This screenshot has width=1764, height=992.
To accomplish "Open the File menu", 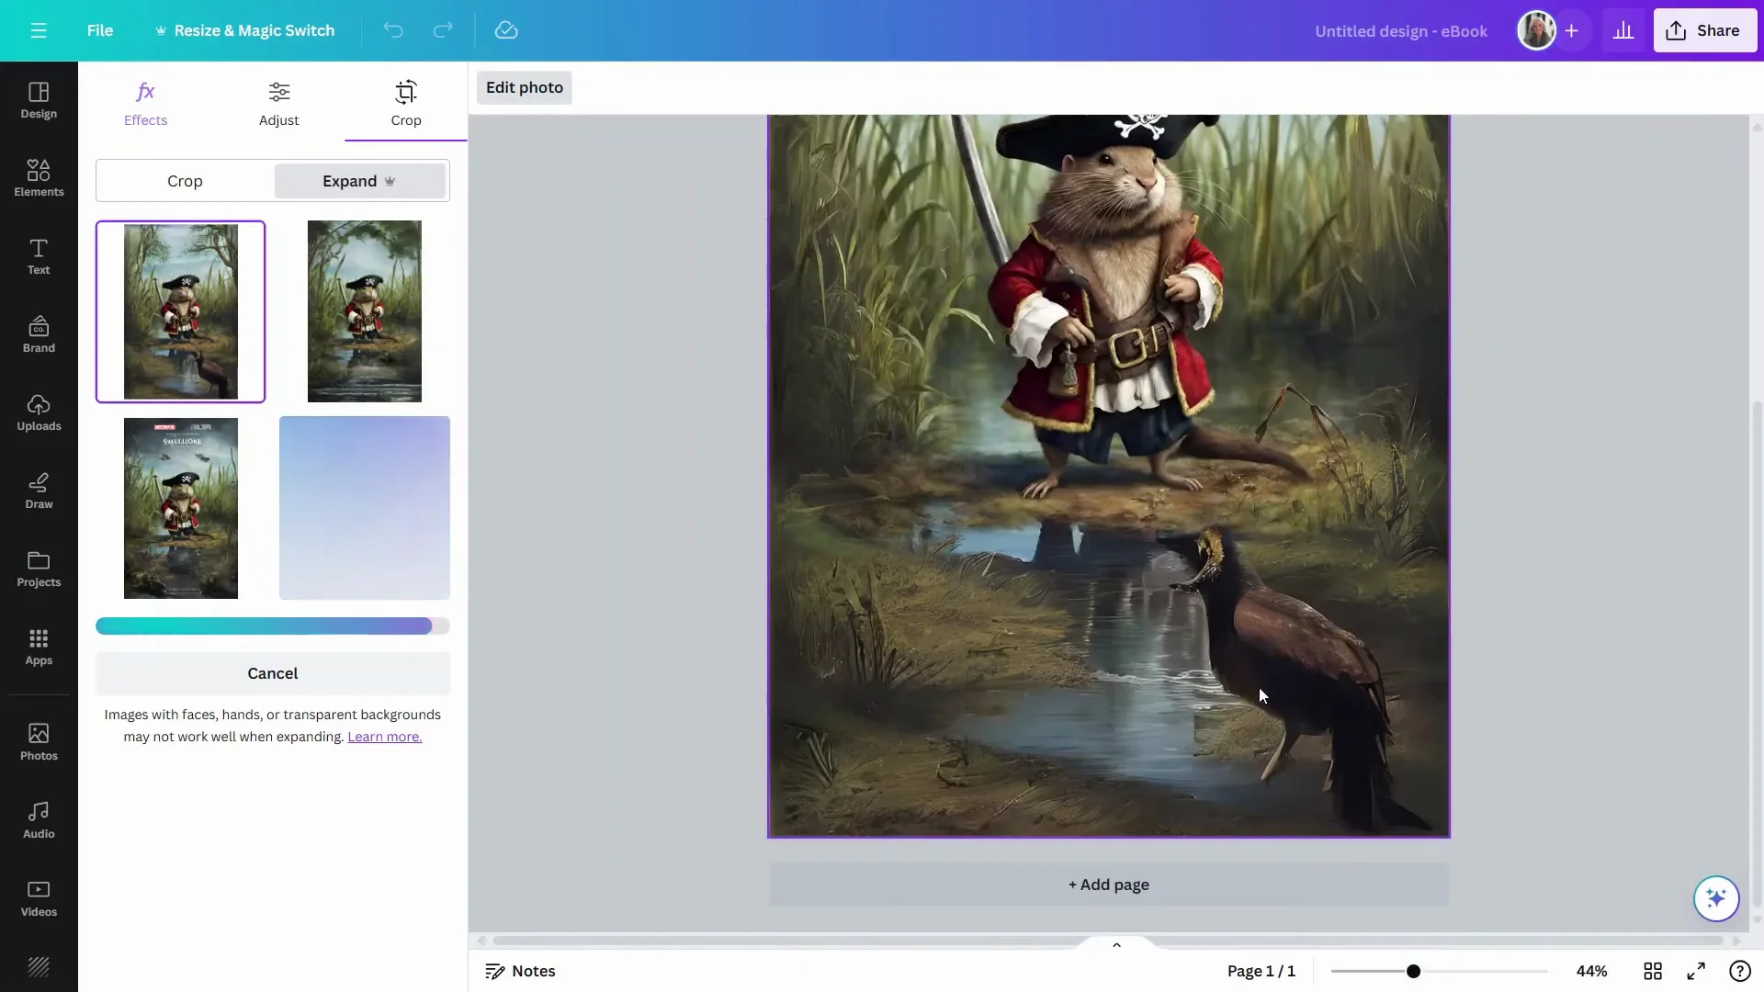I will [x=101, y=30].
